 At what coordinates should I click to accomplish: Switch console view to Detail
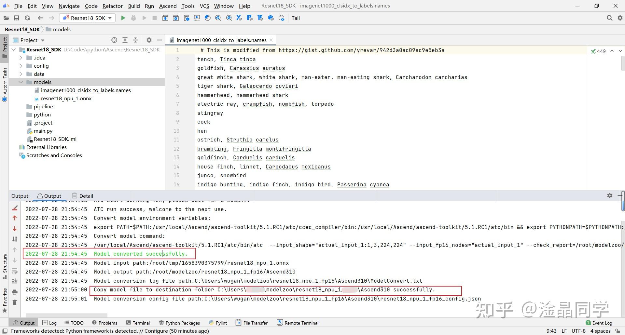85,195
